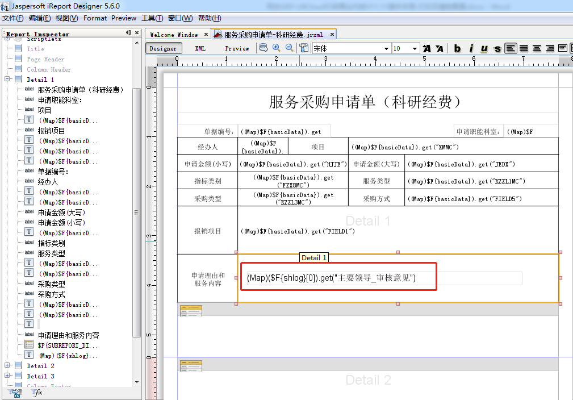The width and height of the screenshot is (573, 400).
Task: Click the zoom in magnifier icon
Action: [x=277, y=48]
